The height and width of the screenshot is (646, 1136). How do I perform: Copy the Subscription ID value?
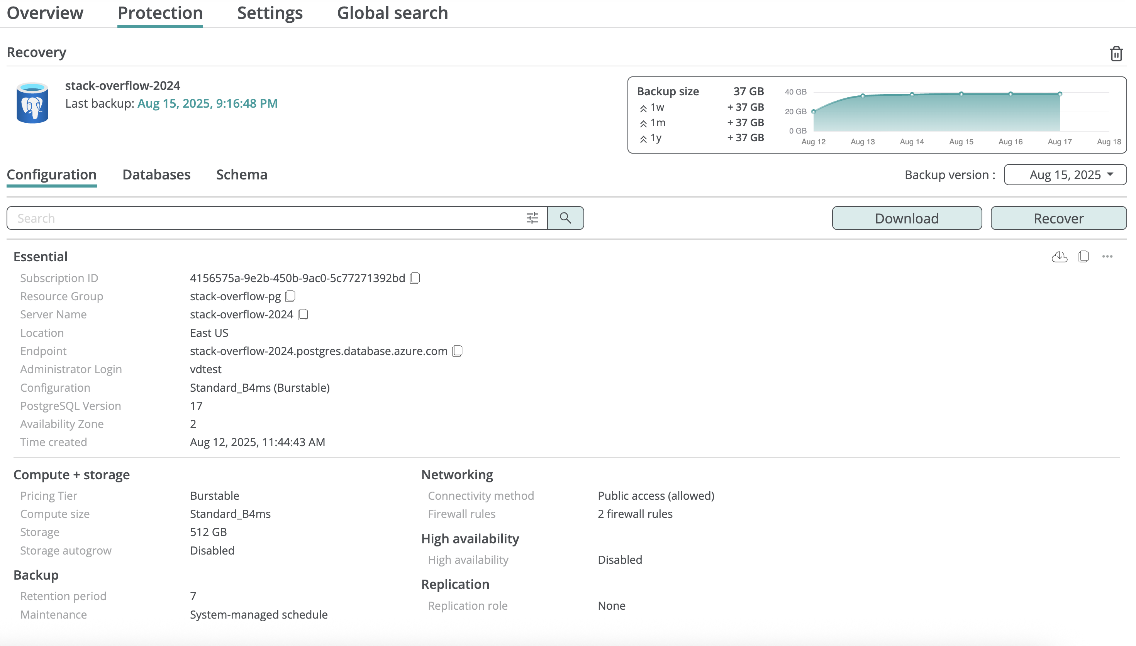415,278
